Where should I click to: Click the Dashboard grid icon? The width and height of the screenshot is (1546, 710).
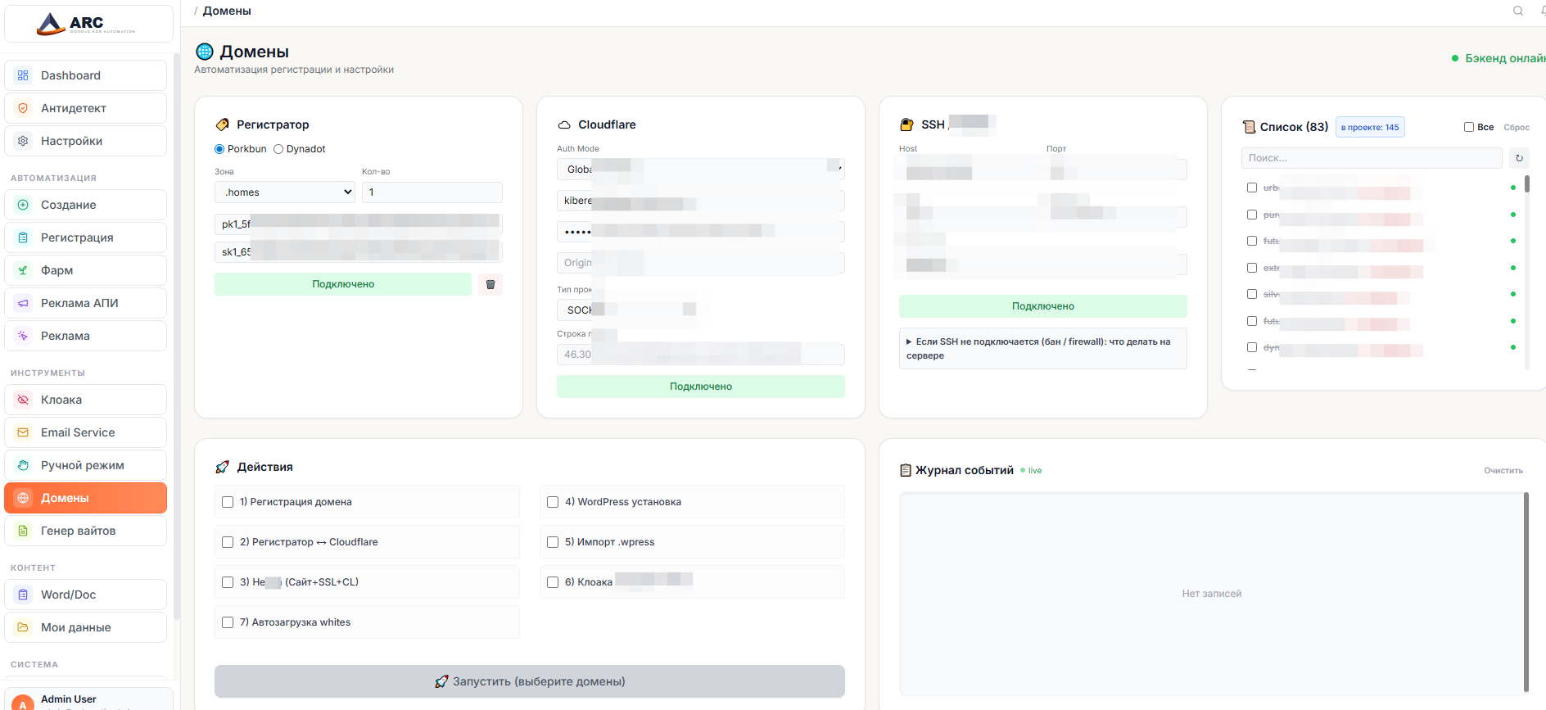coord(23,75)
